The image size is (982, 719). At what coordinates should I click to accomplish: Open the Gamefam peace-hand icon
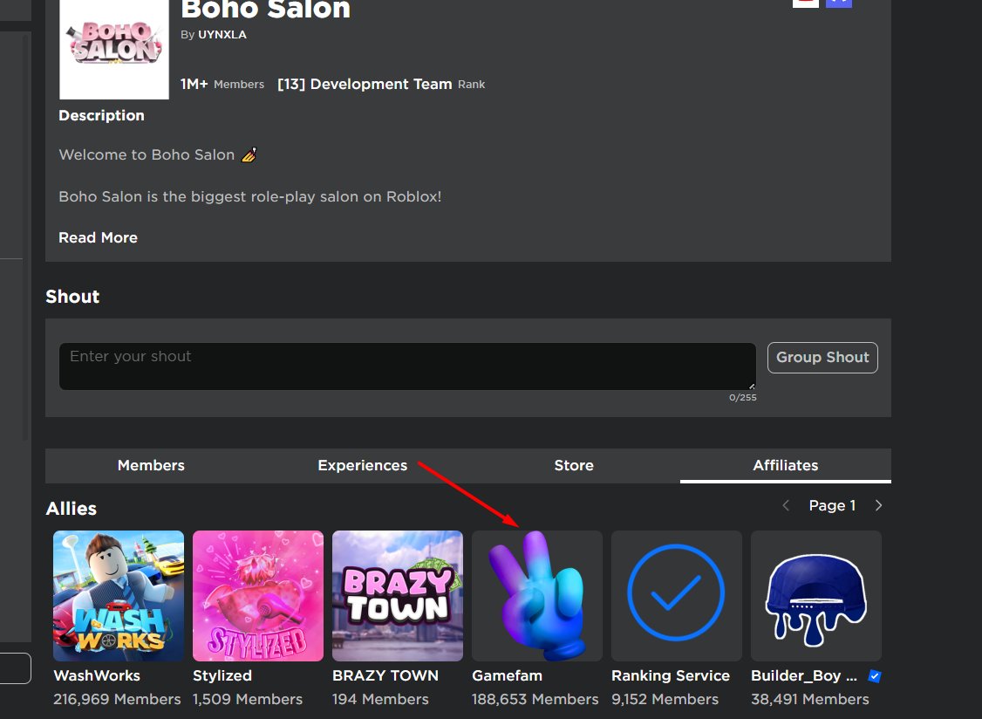[x=537, y=596]
